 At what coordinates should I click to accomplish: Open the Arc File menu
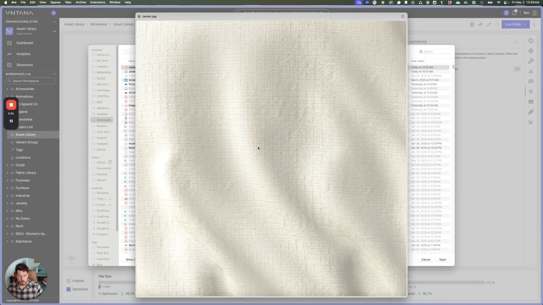tap(23, 2)
